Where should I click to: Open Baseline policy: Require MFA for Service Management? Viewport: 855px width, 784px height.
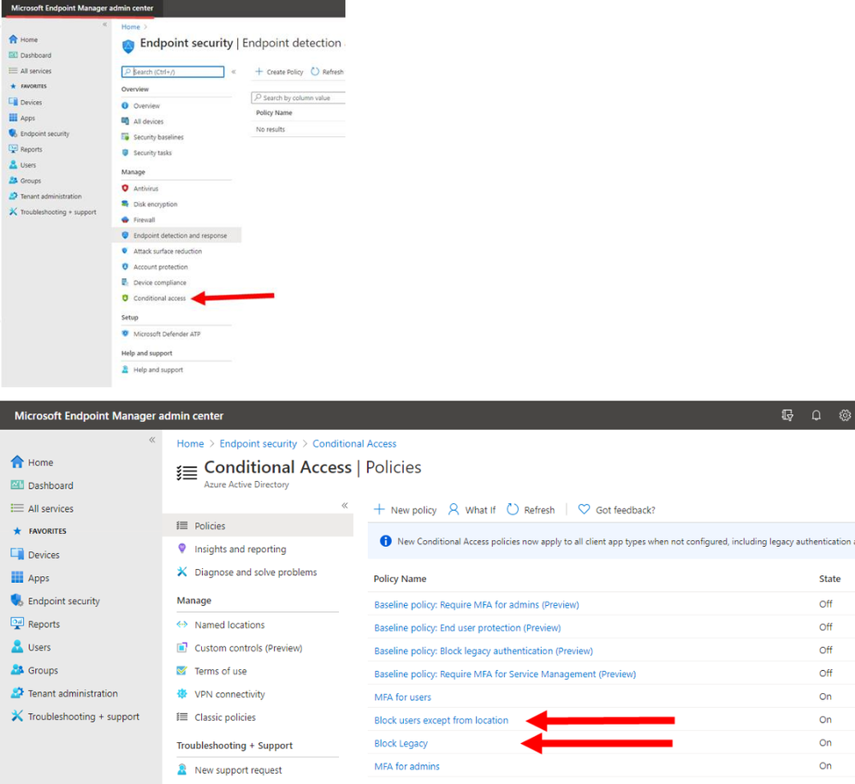pos(505,674)
